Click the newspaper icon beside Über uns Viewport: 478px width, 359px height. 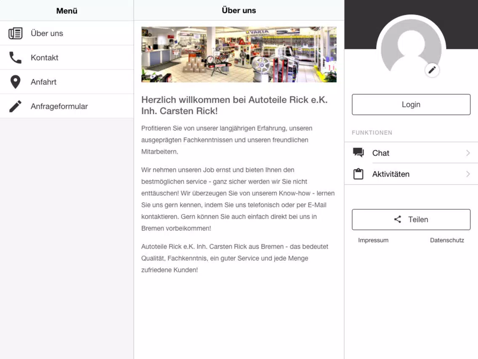15,33
